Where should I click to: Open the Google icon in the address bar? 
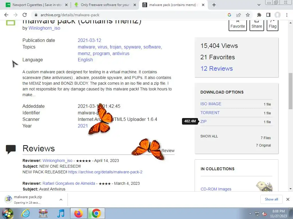[x=229, y=15]
